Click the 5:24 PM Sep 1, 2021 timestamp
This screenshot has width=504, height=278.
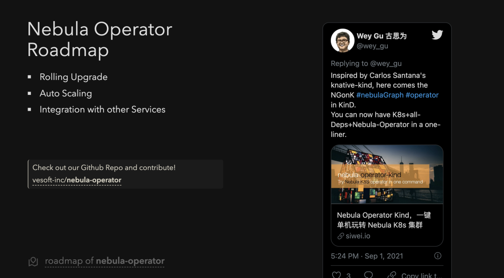367,256
